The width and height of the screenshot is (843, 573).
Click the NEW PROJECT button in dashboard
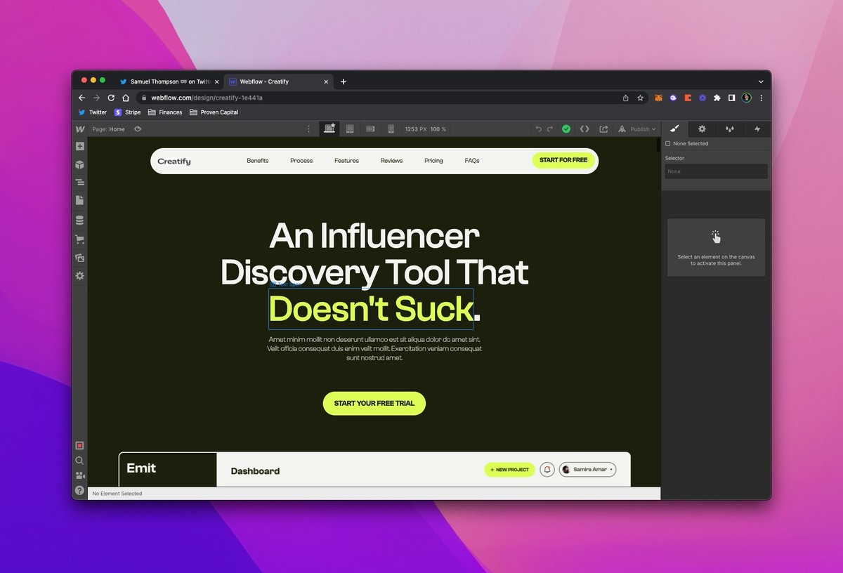510,470
